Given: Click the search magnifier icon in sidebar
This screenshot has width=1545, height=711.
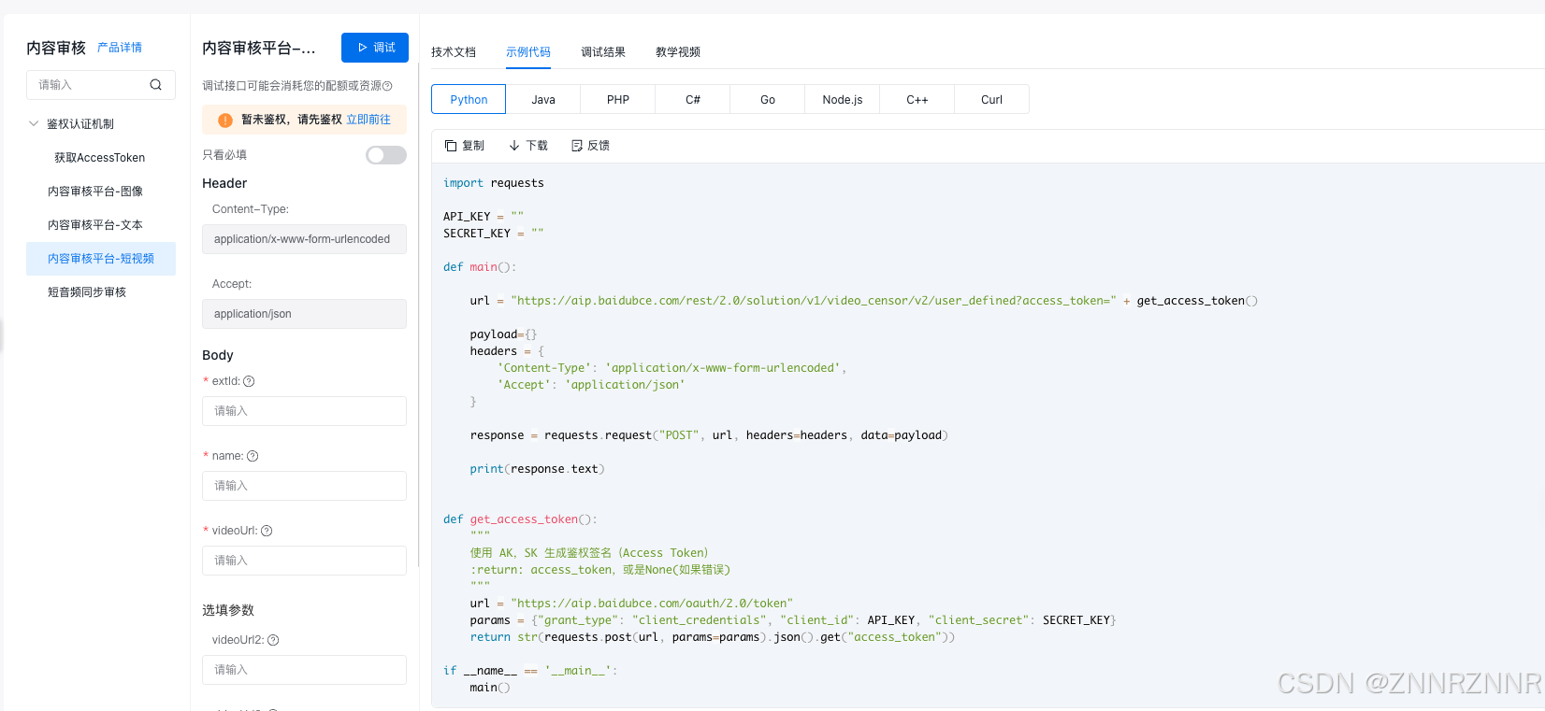Looking at the screenshot, I should [x=155, y=85].
